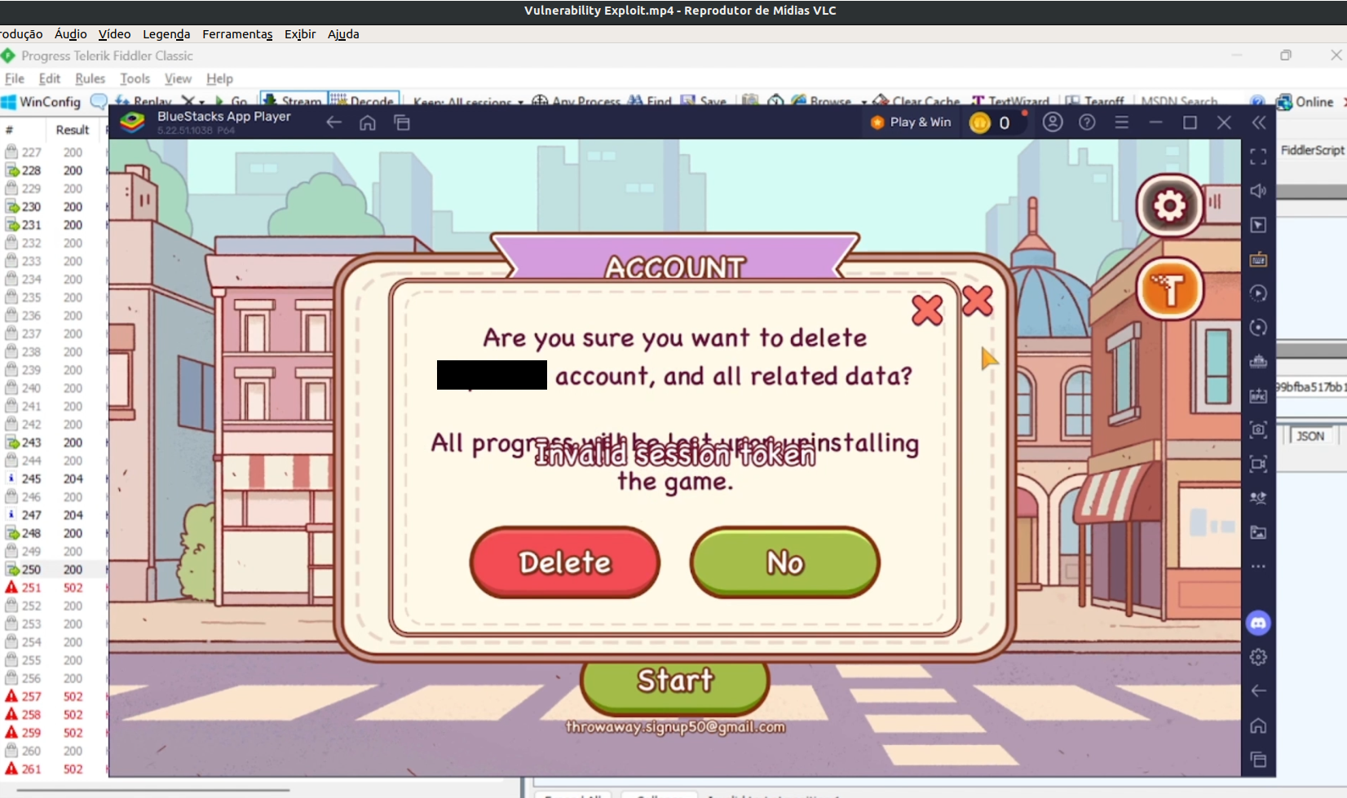1347x798 pixels.
Task: Open VLC Ferramentas menu
Action: pyautogui.click(x=237, y=33)
